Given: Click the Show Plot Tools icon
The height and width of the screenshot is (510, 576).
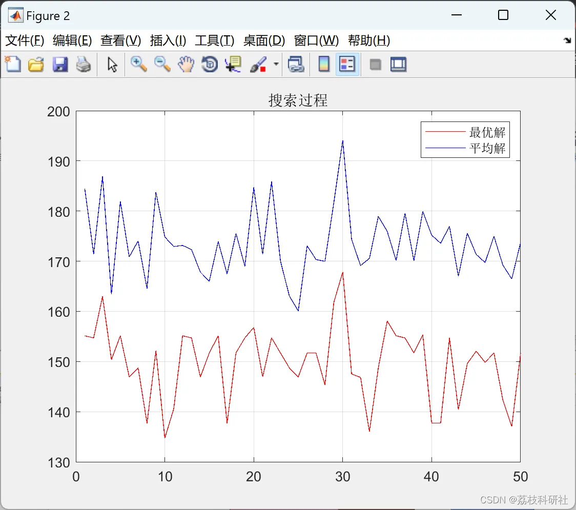Looking at the screenshot, I should (399, 64).
